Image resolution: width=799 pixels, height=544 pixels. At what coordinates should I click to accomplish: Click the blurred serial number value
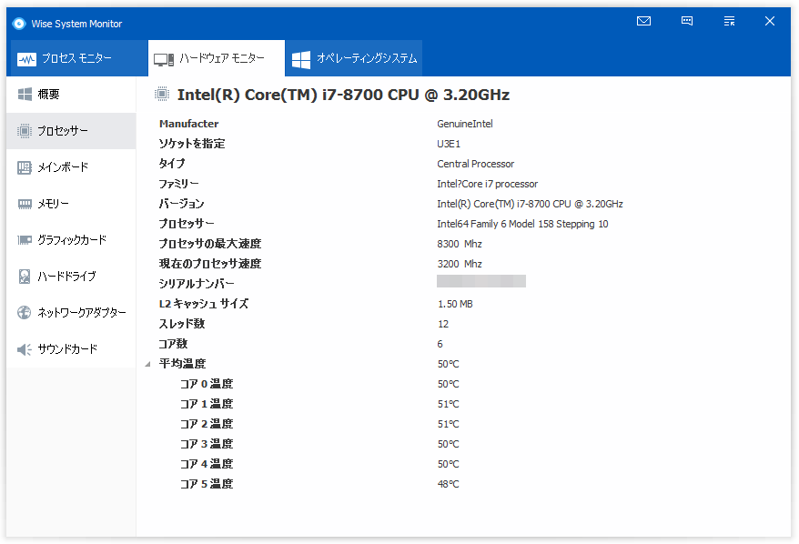[x=481, y=281]
